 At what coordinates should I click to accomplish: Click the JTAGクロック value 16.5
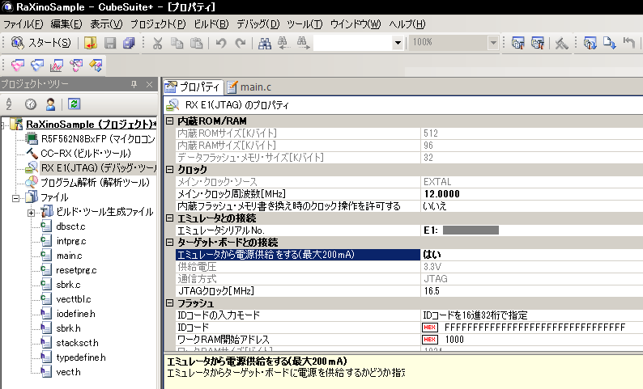[x=532, y=290]
